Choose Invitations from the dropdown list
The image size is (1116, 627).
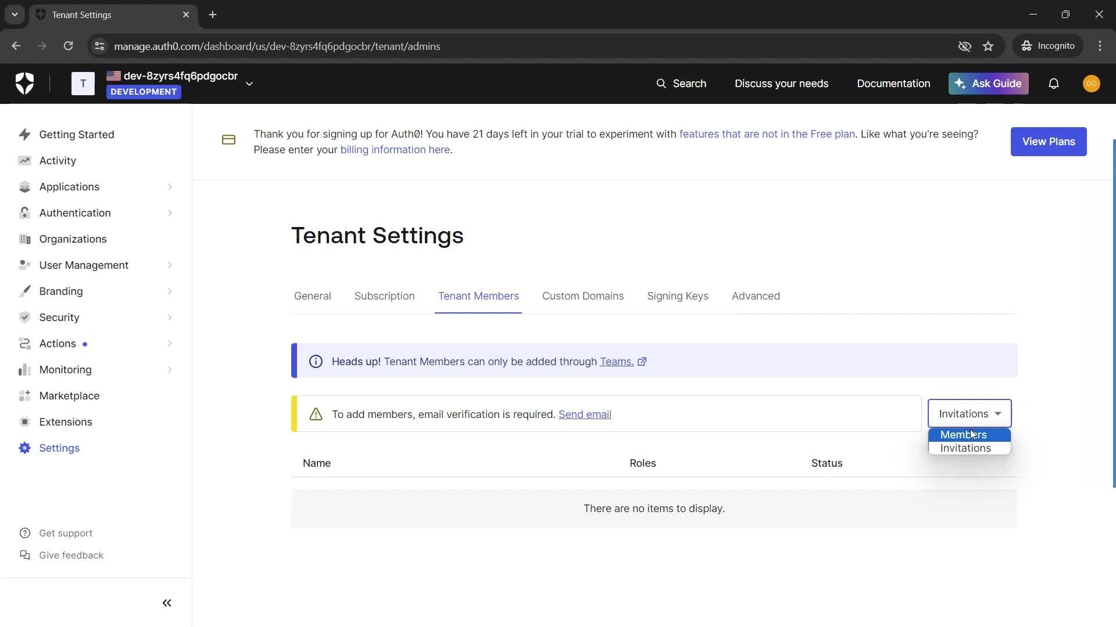pyautogui.click(x=970, y=448)
